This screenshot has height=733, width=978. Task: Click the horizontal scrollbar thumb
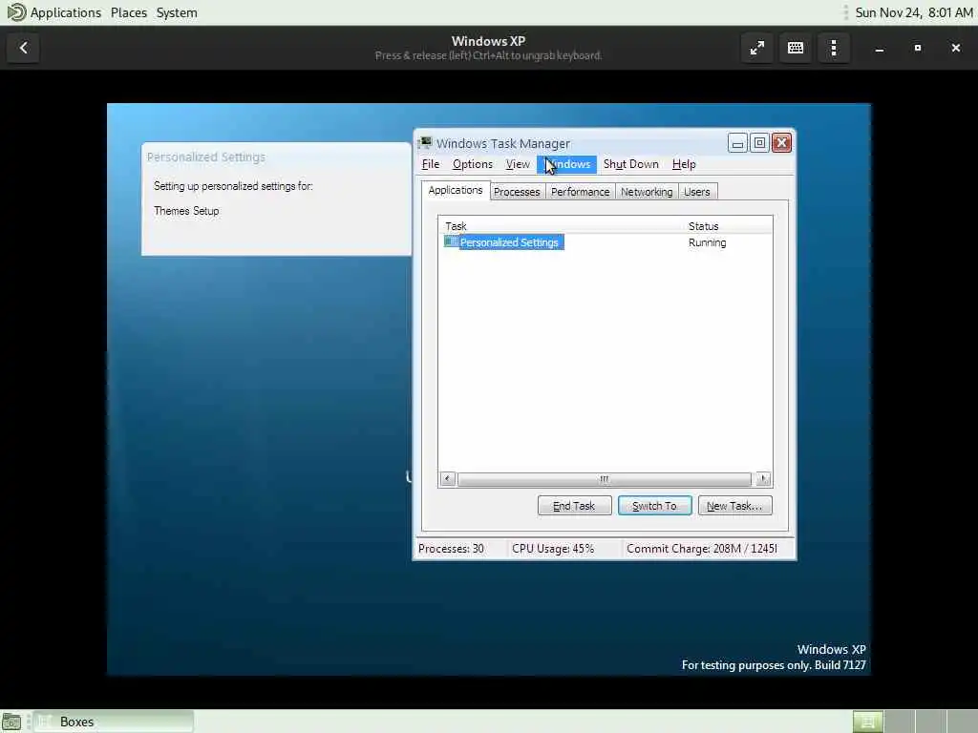[x=605, y=479]
